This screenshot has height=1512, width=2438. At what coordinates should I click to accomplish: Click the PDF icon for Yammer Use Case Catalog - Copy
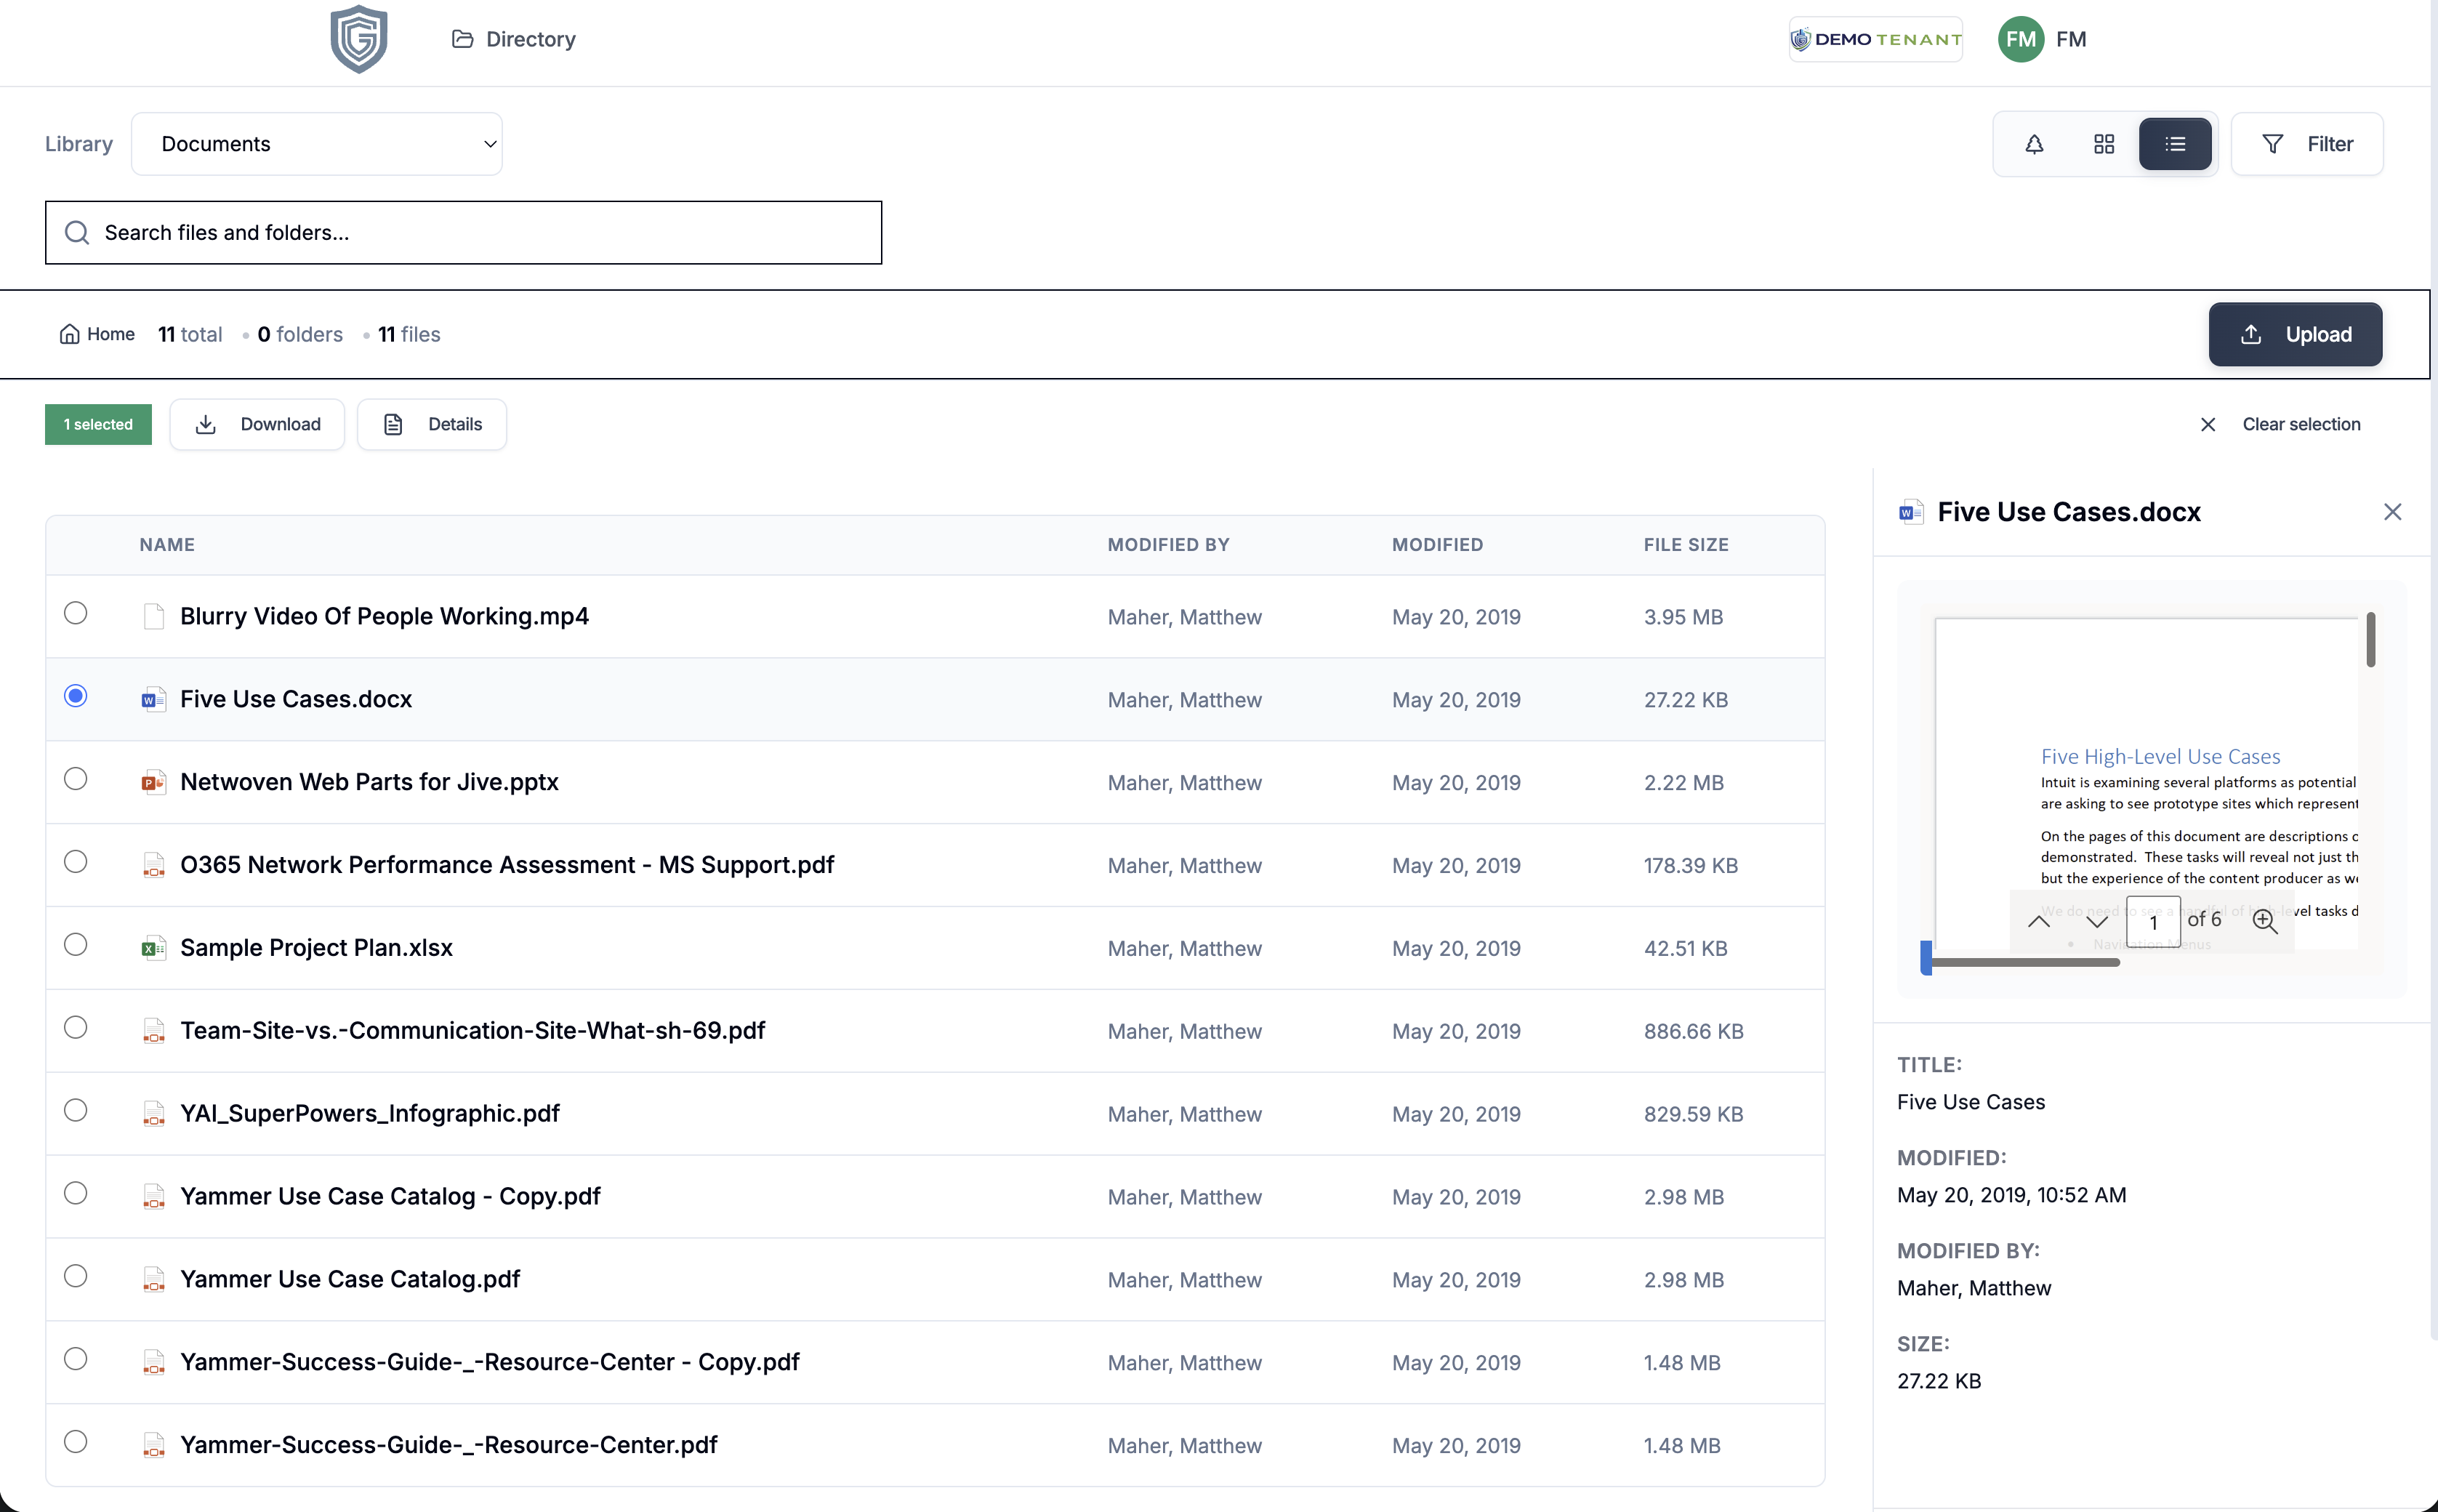click(x=153, y=1196)
